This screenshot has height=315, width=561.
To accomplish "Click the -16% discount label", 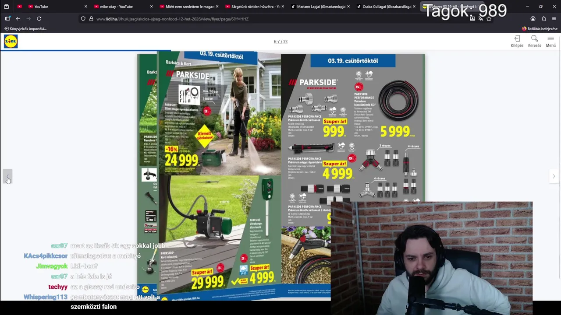I will tap(171, 150).
